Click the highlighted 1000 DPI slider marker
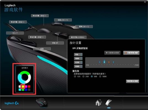This screenshot has width=148, height=110. tap(104, 62)
